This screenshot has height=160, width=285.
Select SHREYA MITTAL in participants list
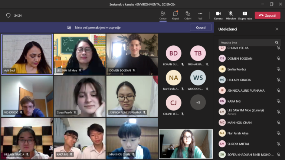239,144
